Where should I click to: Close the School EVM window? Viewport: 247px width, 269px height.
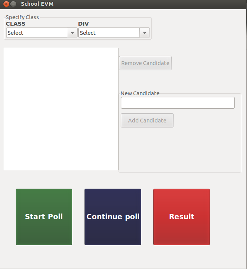pyautogui.click(x=6, y=4)
